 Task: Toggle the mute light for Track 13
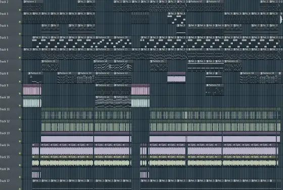(x=20, y=141)
